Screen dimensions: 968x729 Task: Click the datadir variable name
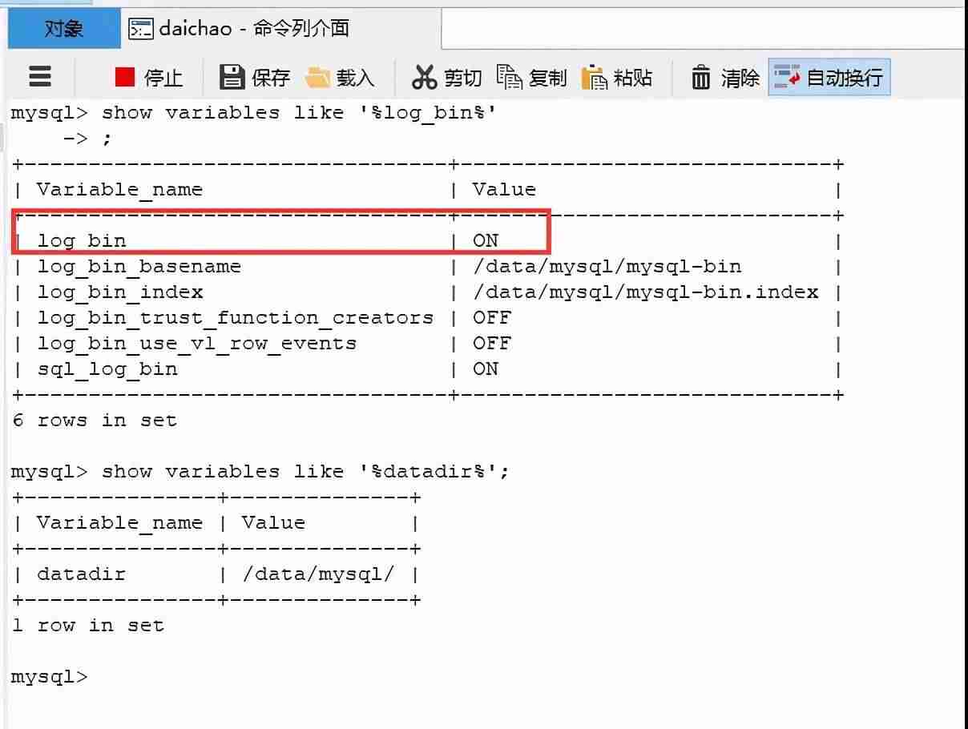pyautogui.click(x=82, y=574)
